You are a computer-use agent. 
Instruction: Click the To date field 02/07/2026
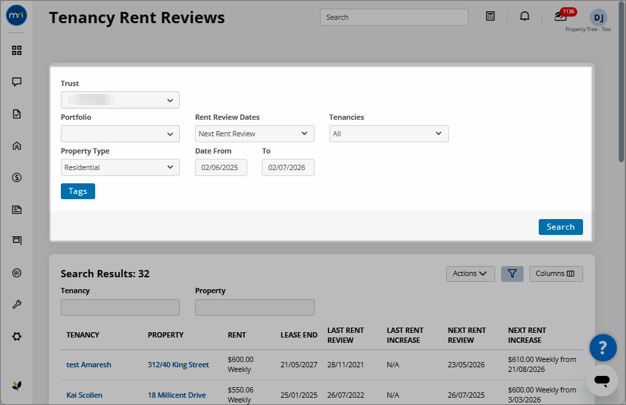(288, 167)
